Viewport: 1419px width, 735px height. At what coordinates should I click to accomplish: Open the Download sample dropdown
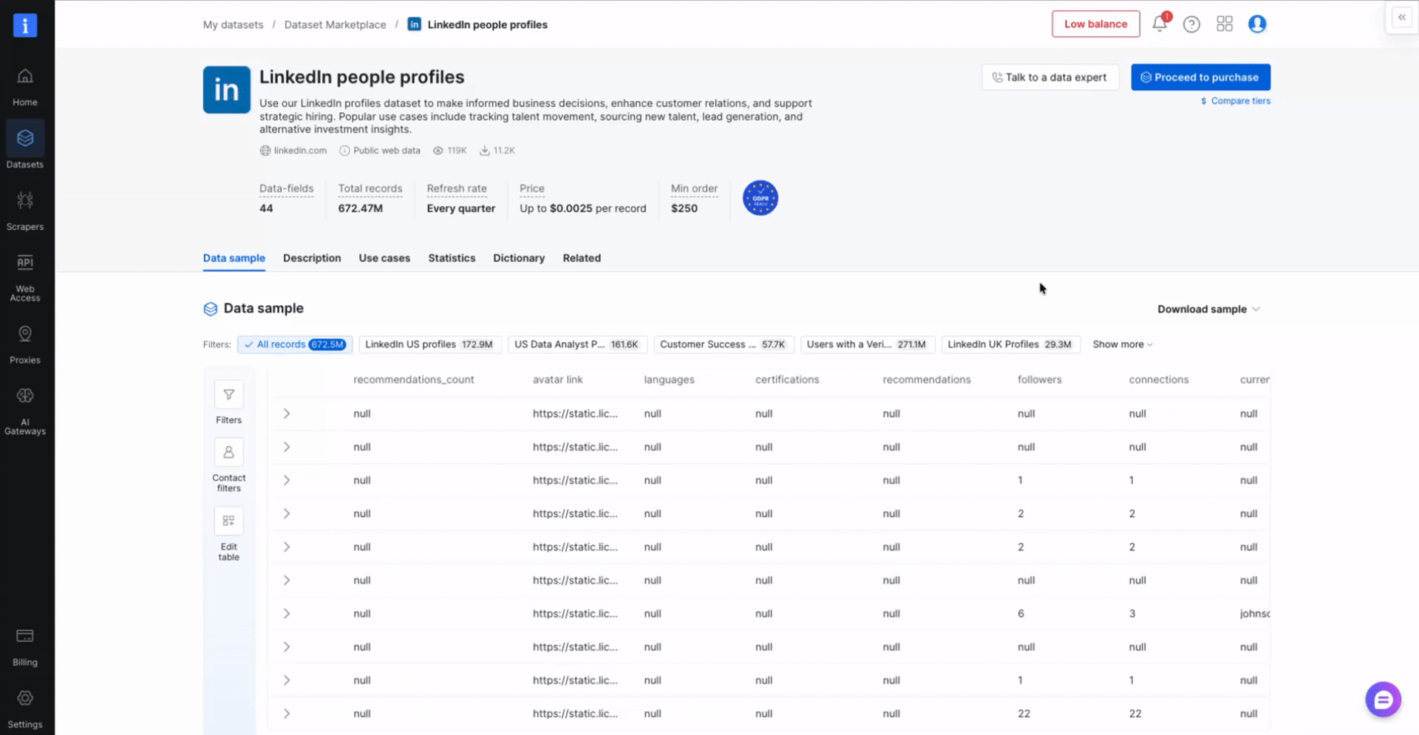coord(1208,309)
